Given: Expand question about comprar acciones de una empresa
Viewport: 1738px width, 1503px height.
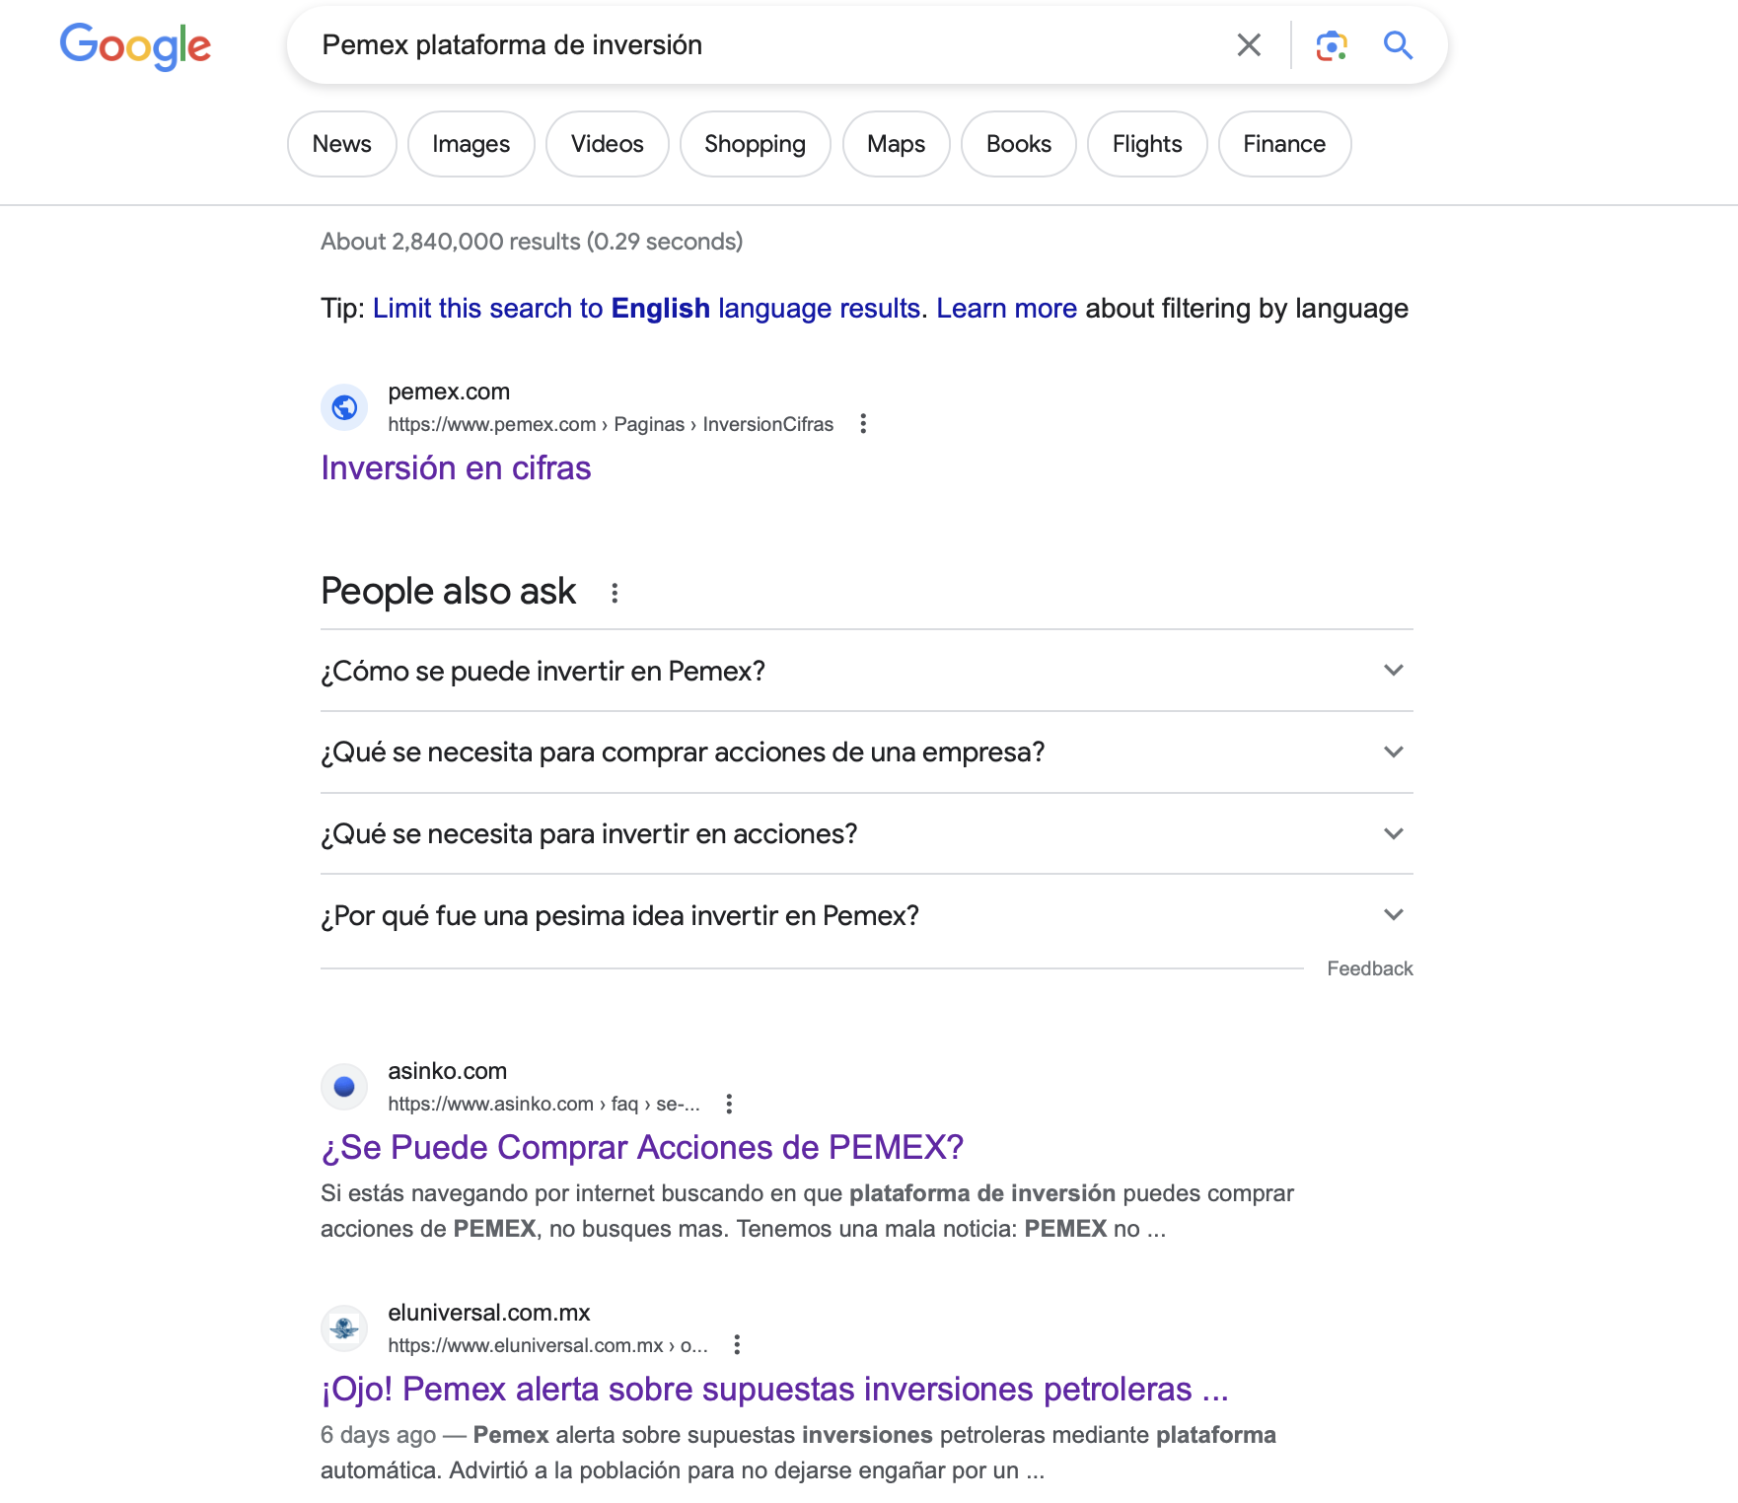Looking at the screenshot, I should click(867, 752).
